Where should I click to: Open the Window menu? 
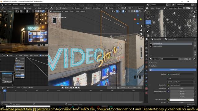click(x=22, y=5)
